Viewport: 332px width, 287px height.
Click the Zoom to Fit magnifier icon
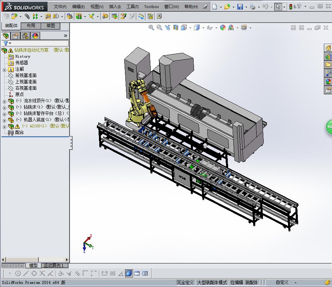(151, 27)
